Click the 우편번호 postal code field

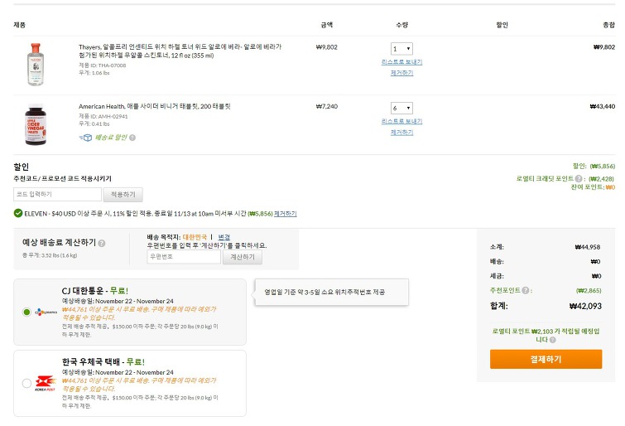184,257
